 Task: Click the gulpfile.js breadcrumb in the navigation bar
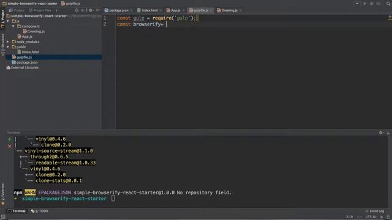(71, 4)
